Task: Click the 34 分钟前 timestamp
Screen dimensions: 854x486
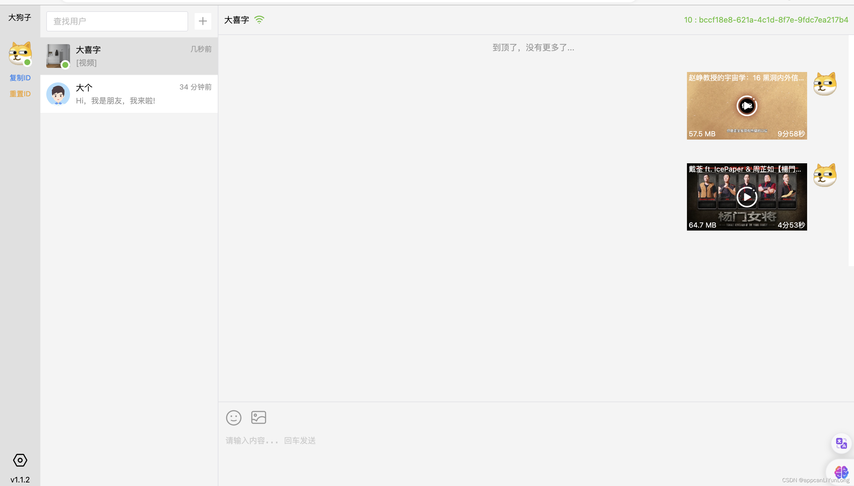Action: pos(196,87)
